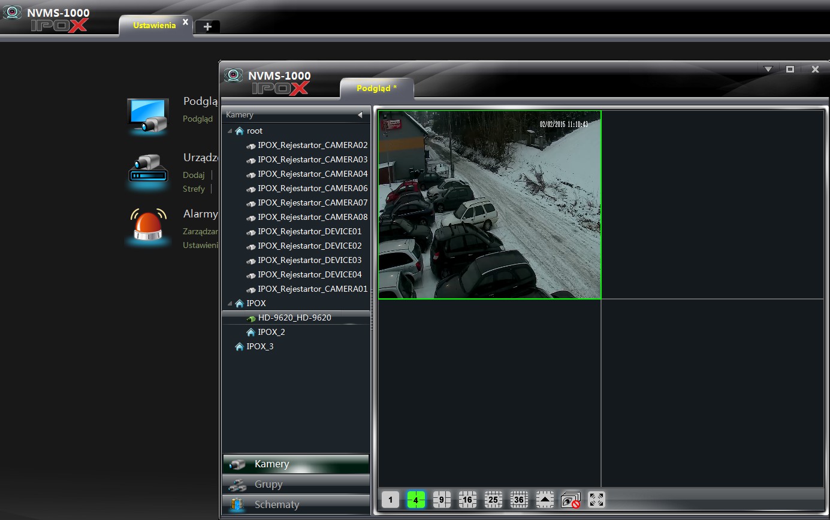Switch to single-view 1 layout

pyautogui.click(x=390, y=500)
